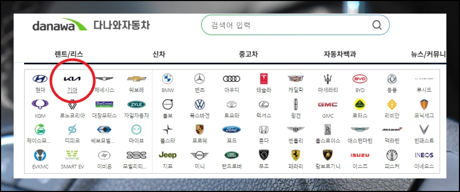
Task: Open the 디피코 brand link
Action: coord(72,141)
